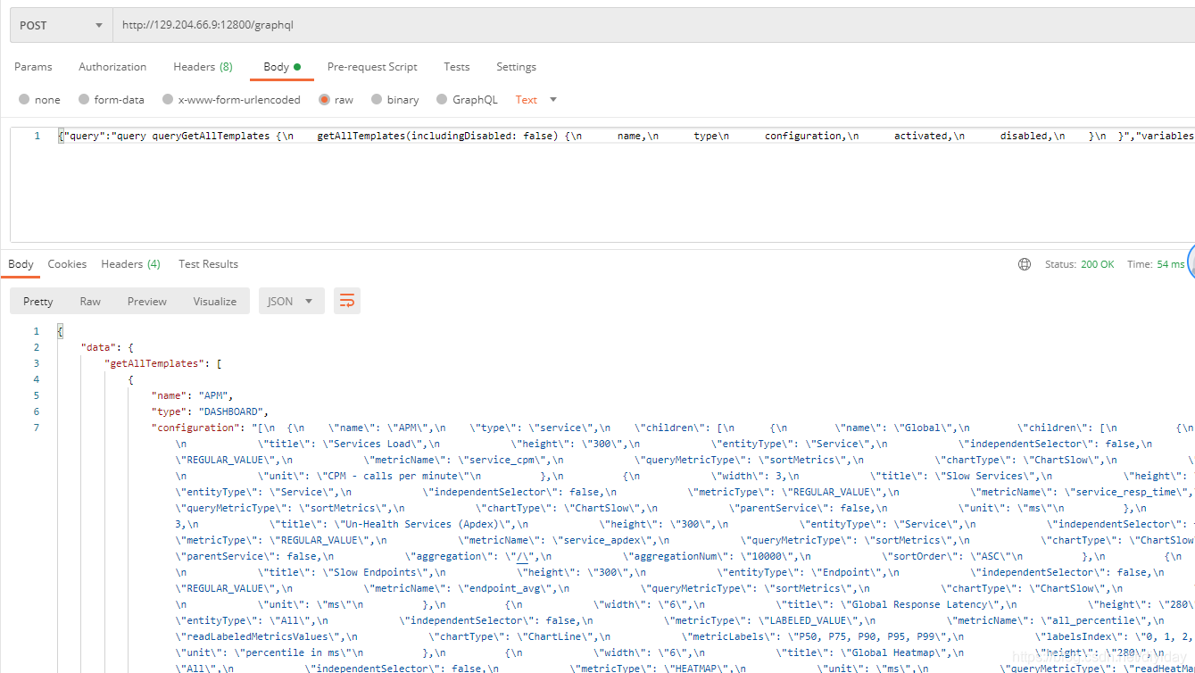Select the request Body tab
This screenshot has height=673, width=1195.
(282, 67)
